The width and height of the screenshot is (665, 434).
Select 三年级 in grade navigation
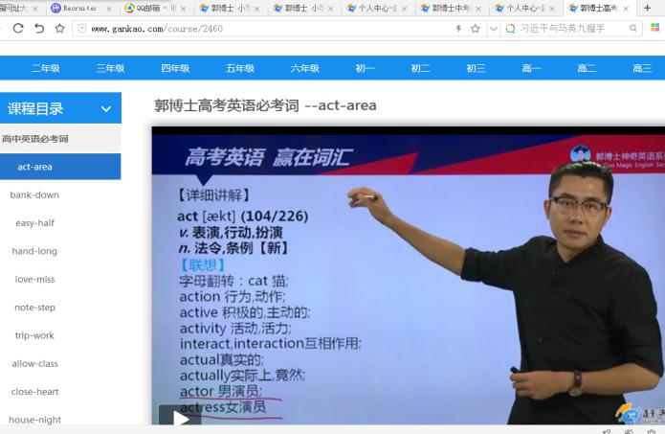click(110, 68)
